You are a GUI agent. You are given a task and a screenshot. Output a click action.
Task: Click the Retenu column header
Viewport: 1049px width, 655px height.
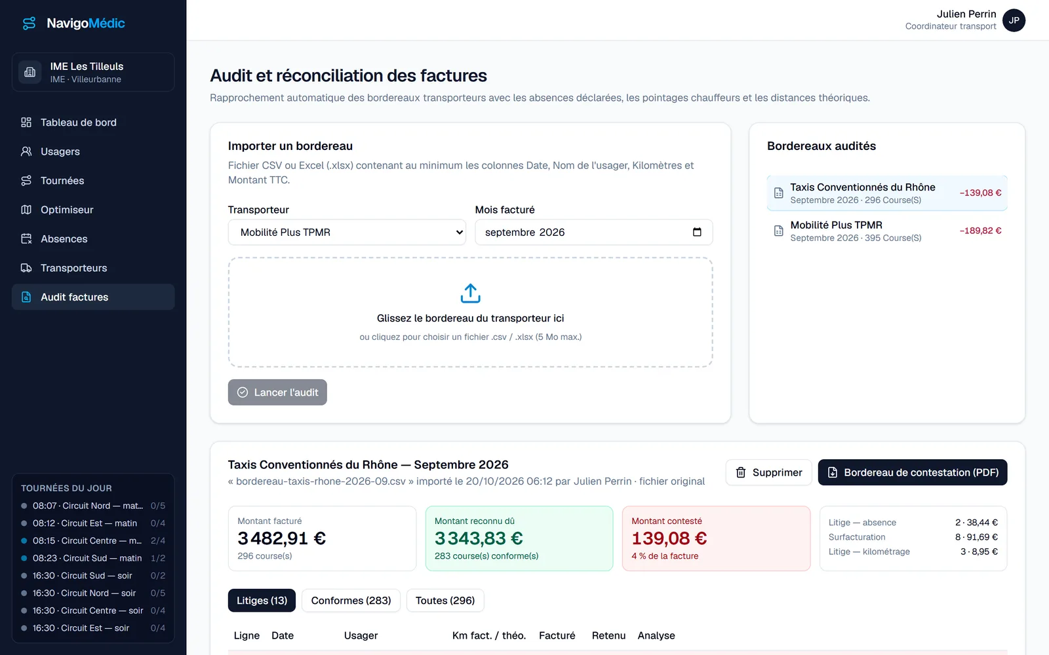point(608,635)
